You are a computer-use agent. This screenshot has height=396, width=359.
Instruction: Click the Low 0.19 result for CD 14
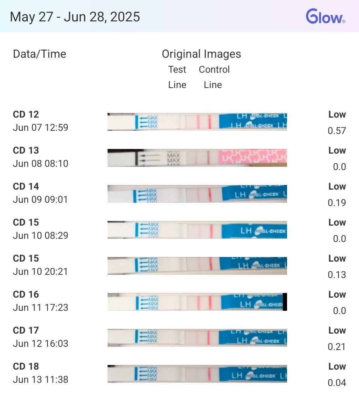337,195
